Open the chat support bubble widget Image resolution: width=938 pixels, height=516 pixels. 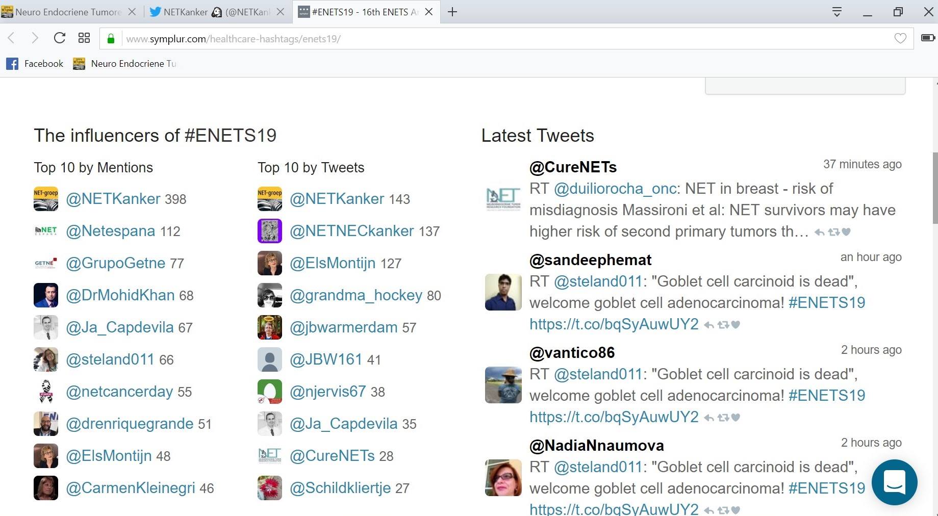pyautogui.click(x=895, y=482)
